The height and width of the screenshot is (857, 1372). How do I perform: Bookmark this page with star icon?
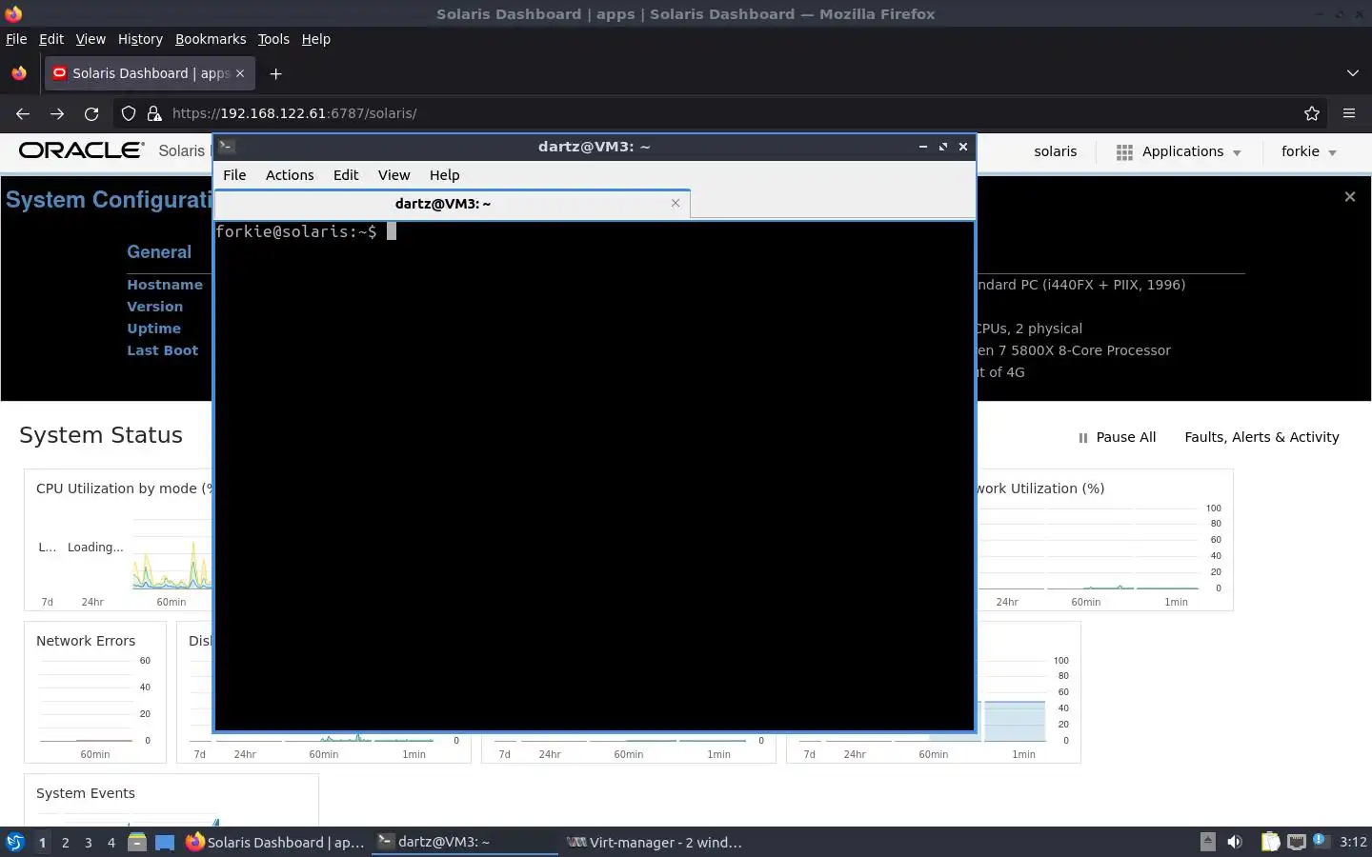coord(1312,113)
